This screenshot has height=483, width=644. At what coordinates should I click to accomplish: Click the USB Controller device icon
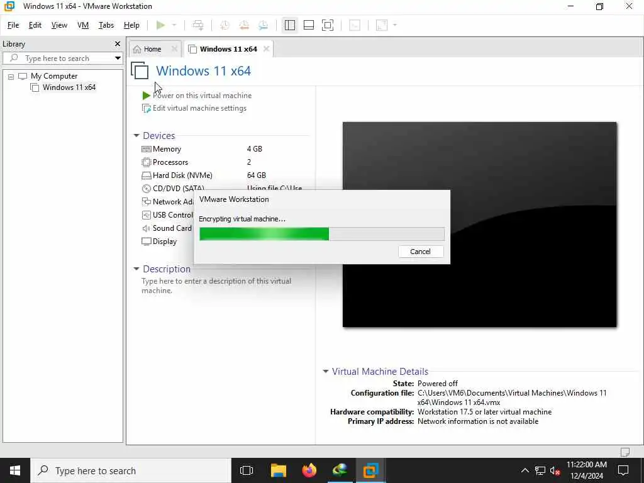(146, 215)
